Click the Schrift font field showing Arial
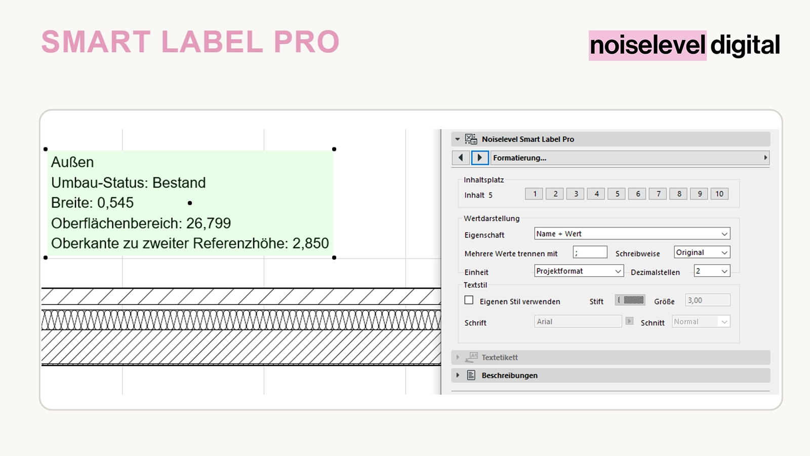Image resolution: width=810 pixels, height=456 pixels. pos(578,321)
